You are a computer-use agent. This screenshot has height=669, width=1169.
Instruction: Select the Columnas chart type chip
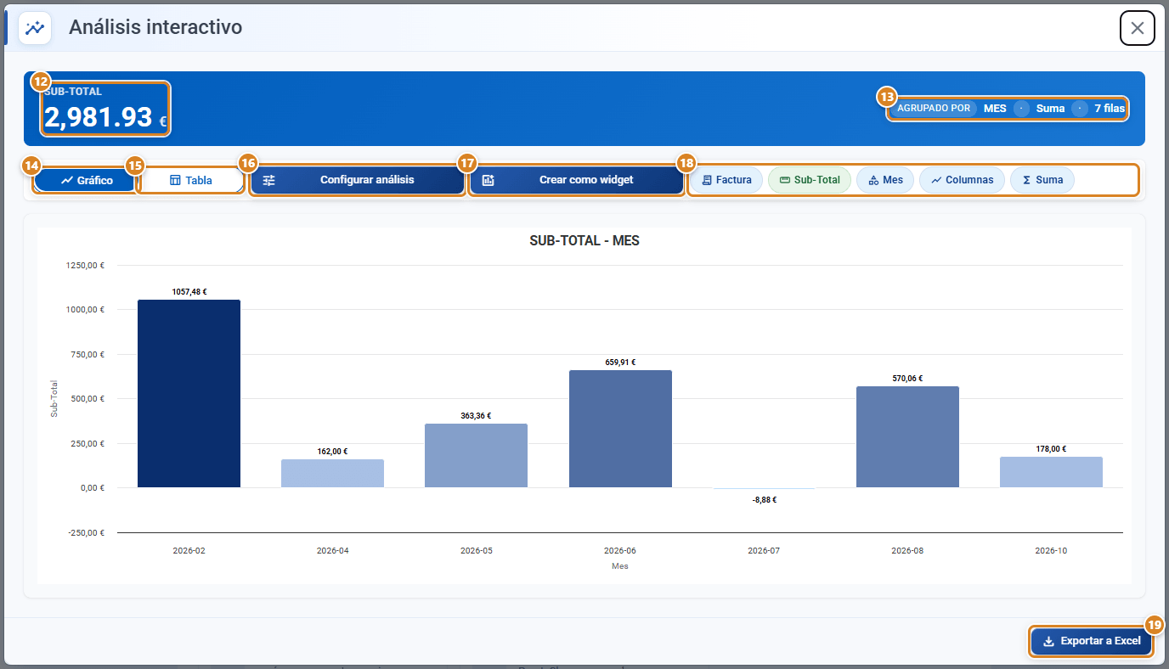pyautogui.click(x=962, y=180)
